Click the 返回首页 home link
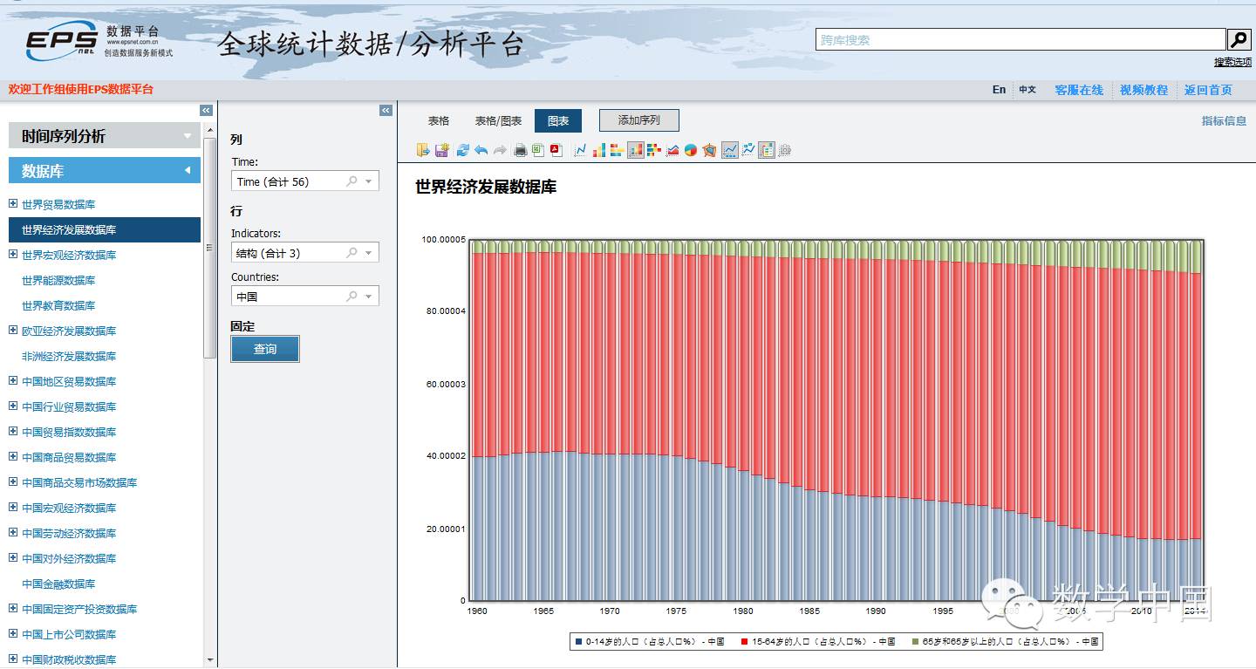This screenshot has width=1256, height=669. [x=1208, y=90]
